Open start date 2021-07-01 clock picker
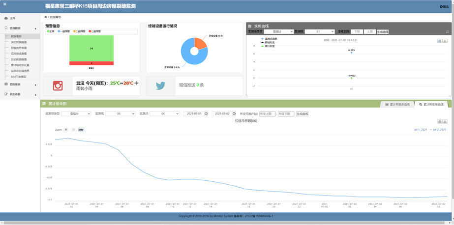 206,113
